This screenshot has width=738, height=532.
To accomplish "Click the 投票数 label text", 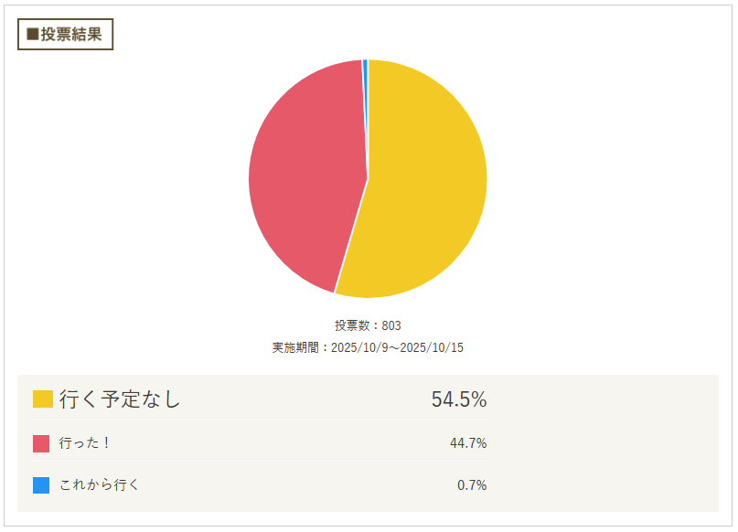I will 351,325.
